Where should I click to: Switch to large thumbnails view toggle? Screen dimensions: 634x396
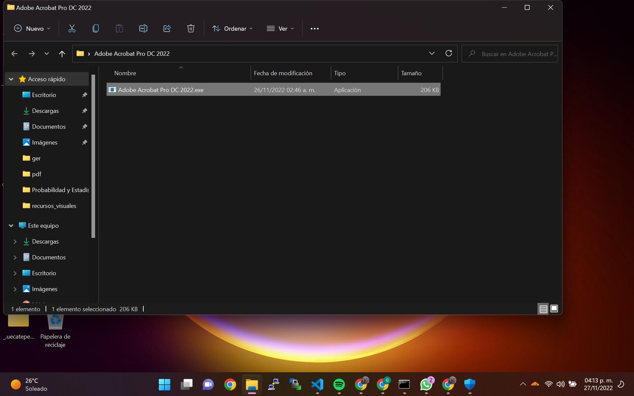click(554, 309)
